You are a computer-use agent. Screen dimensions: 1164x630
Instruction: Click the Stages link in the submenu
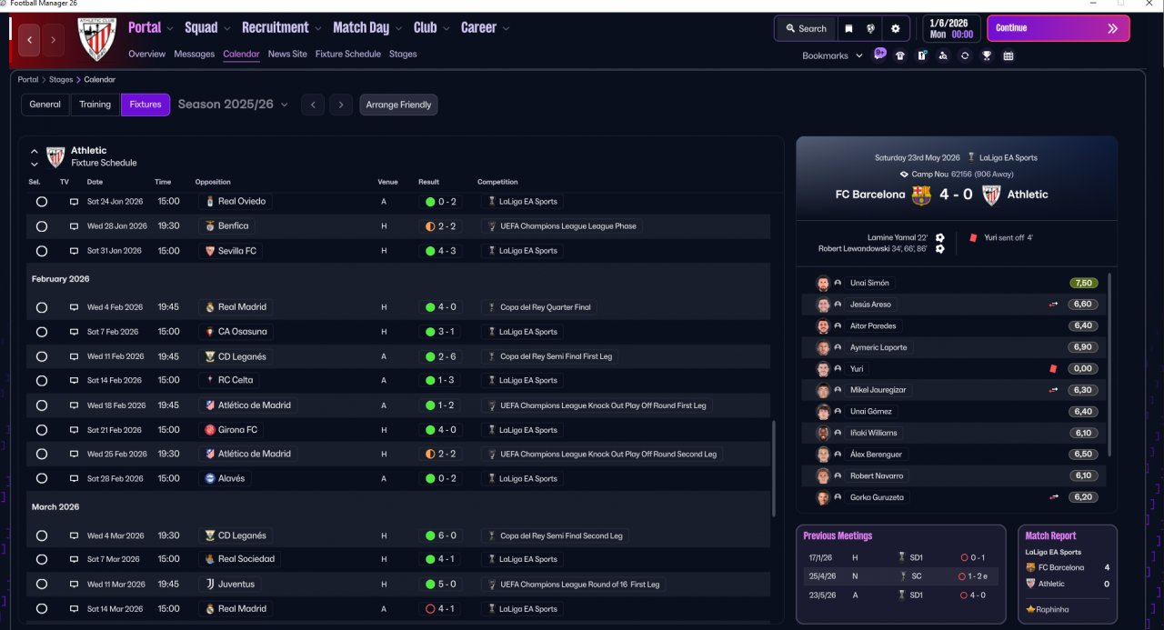coord(403,54)
